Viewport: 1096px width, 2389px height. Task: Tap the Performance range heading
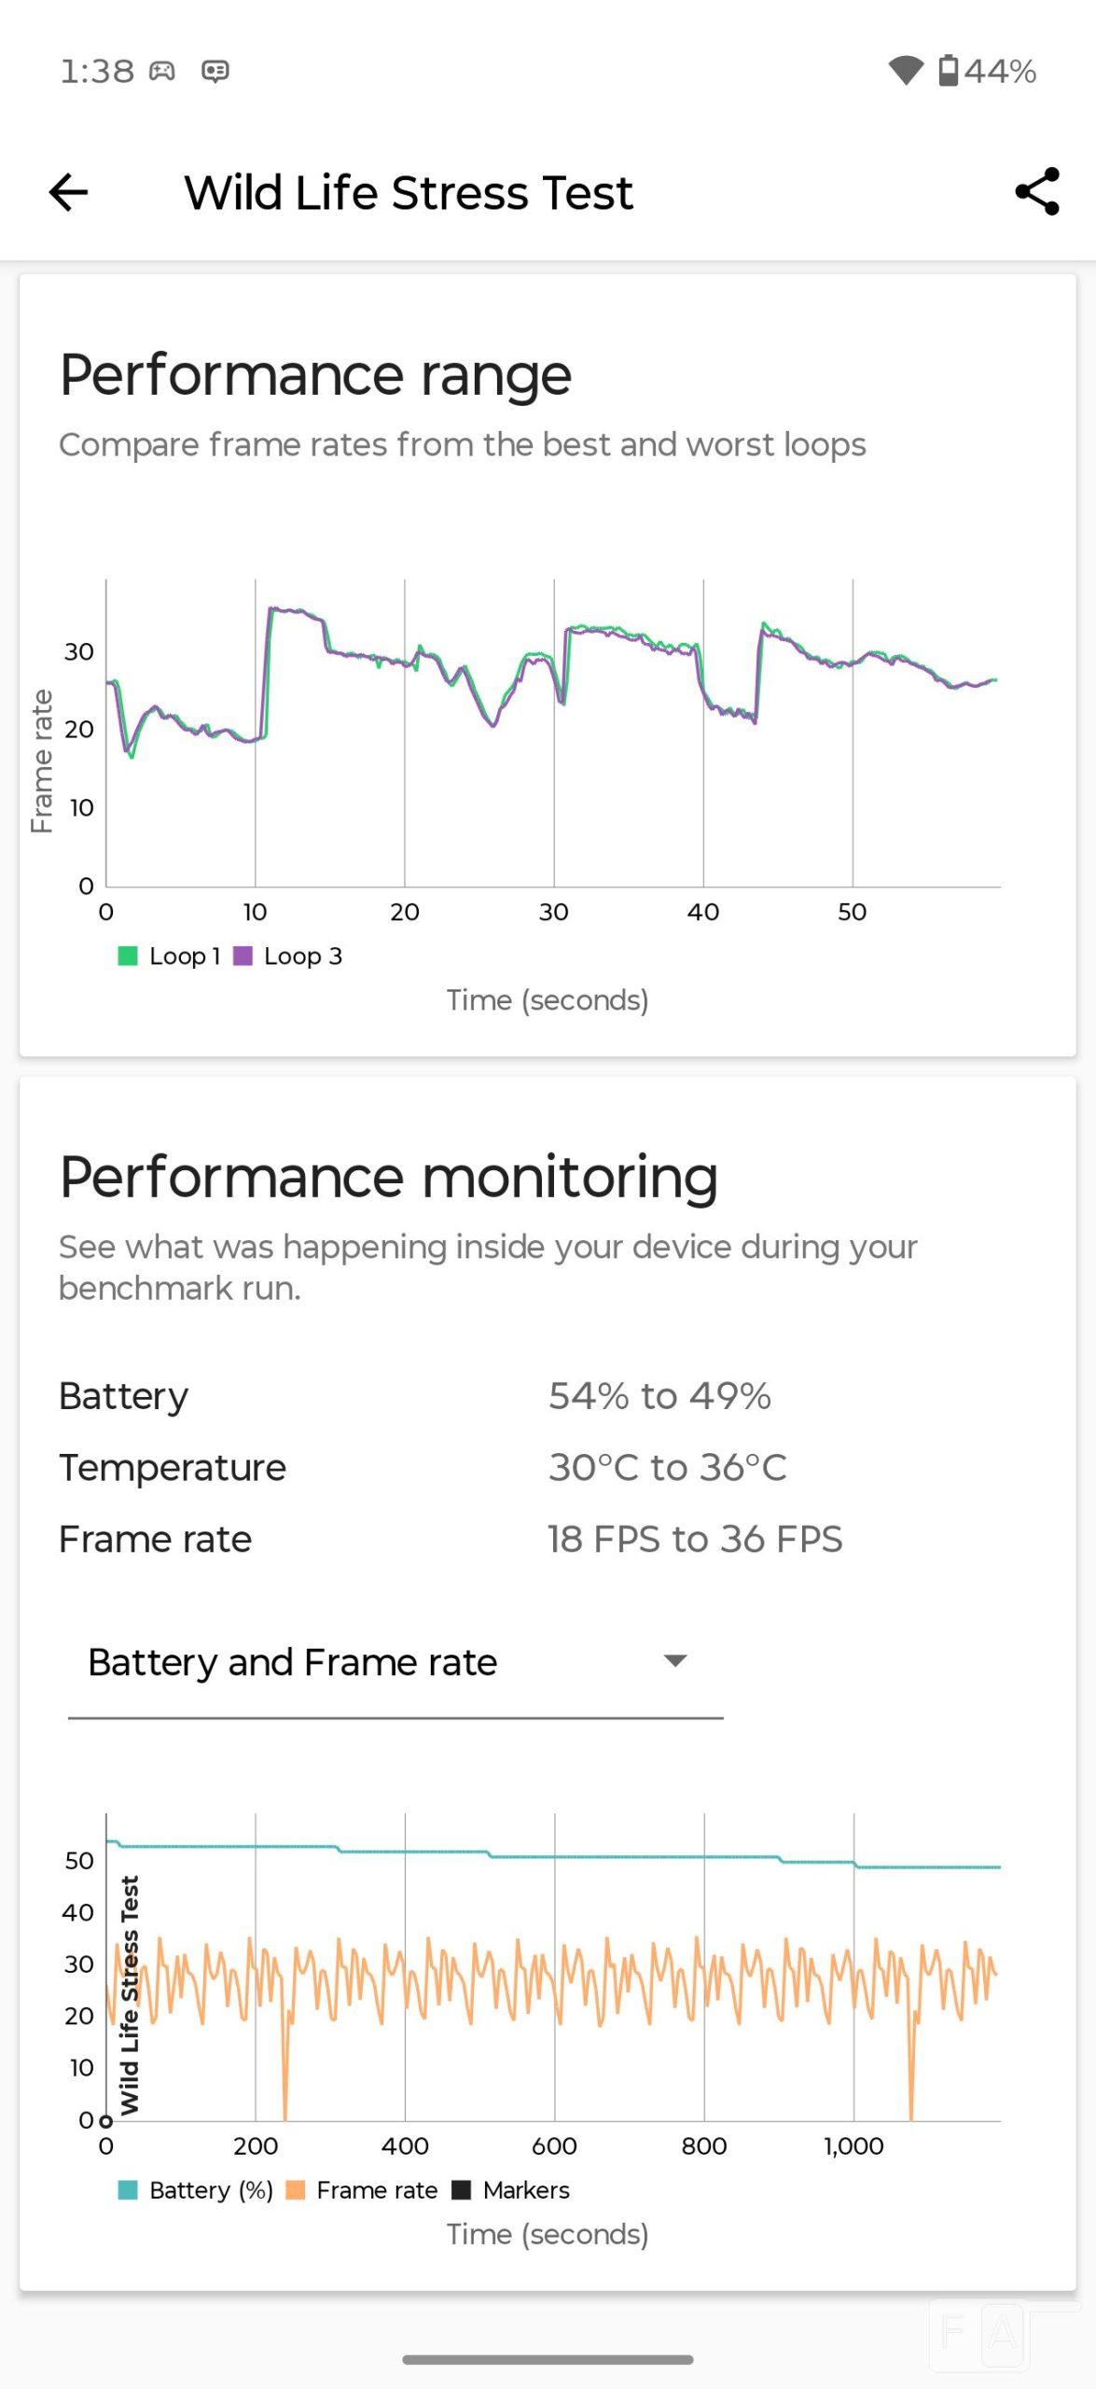315,375
